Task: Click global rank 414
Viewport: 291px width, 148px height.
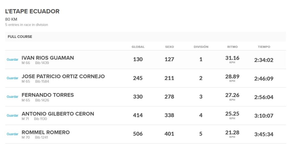Action: 138,115
